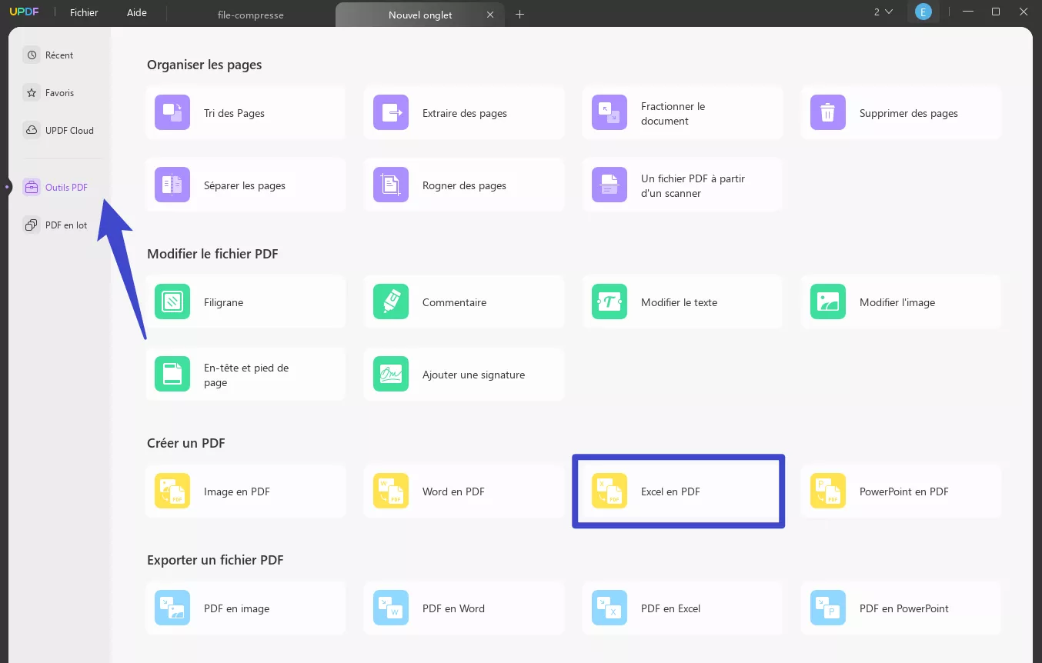Screen dimensions: 1042x663
Task: Add a new tab with the plus button
Action: 519,14
